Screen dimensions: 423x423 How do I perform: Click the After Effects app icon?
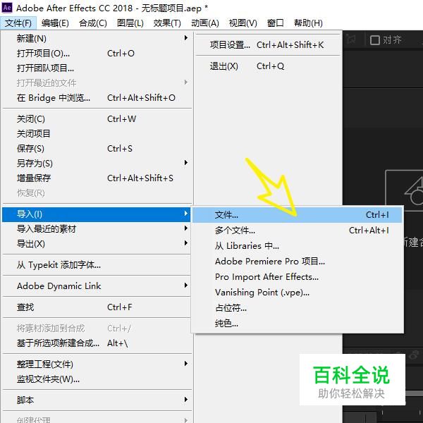point(7,8)
